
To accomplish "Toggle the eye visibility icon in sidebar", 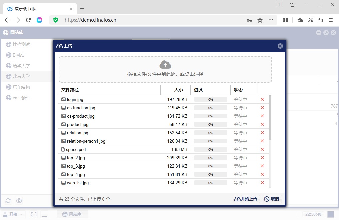I will 19,201.
